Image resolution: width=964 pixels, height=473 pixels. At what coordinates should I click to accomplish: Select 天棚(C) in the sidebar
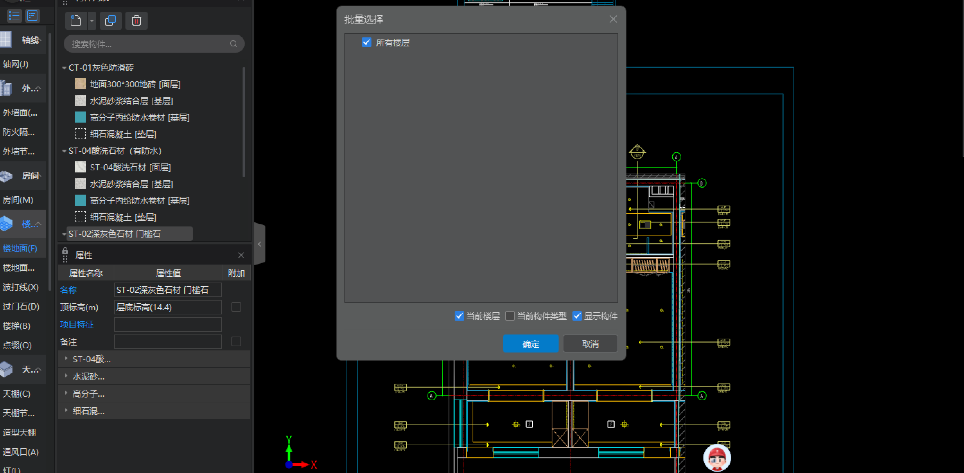click(x=17, y=393)
